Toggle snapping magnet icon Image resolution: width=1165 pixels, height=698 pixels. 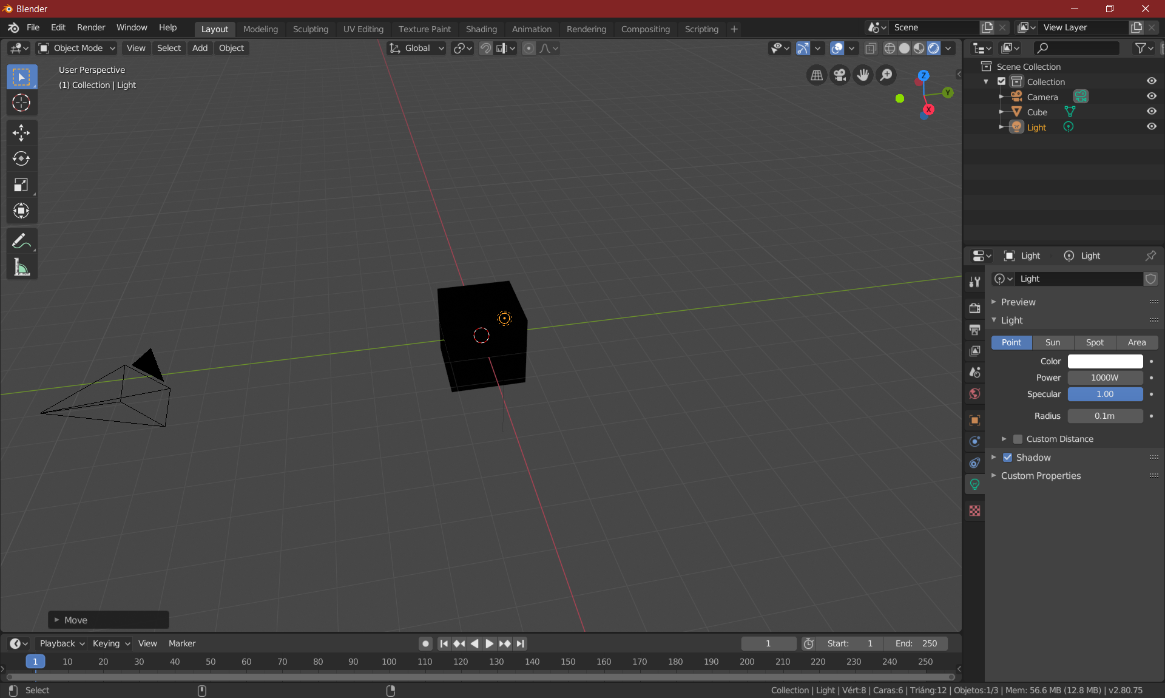coord(485,49)
